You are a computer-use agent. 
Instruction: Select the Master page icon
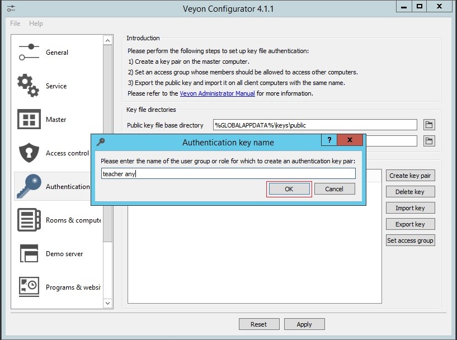tap(29, 119)
